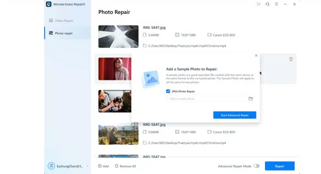Switch to the Video Repair tab

point(64,20)
